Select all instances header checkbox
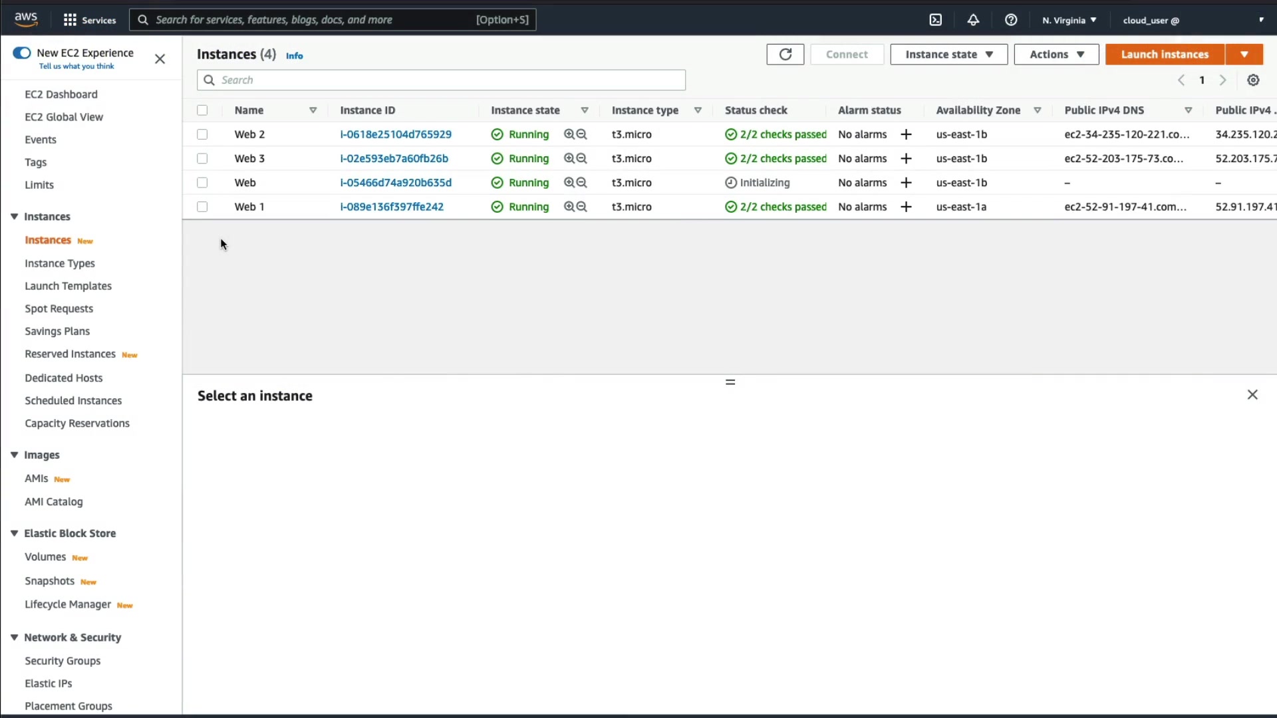Image resolution: width=1277 pixels, height=718 pixels. (202, 110)
